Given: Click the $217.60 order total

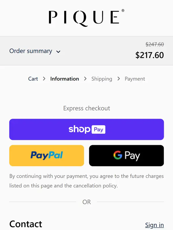Looking at the screenshot, I should pos(149,55).
